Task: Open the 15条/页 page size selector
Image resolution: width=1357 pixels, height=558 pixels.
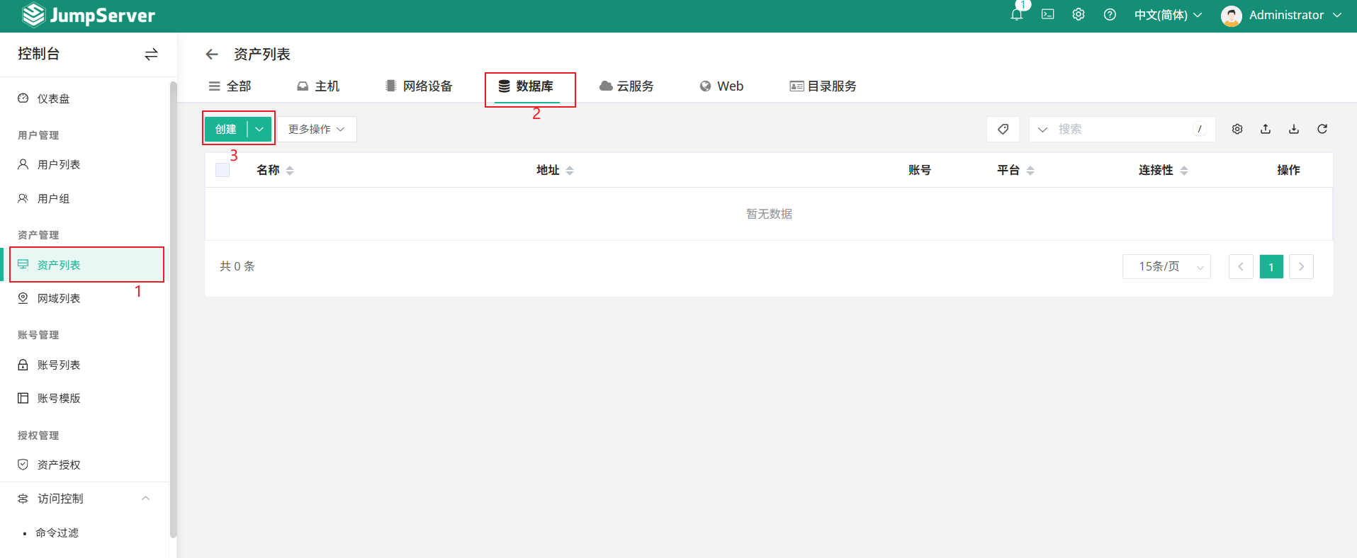Action: tap(1166, 267)
